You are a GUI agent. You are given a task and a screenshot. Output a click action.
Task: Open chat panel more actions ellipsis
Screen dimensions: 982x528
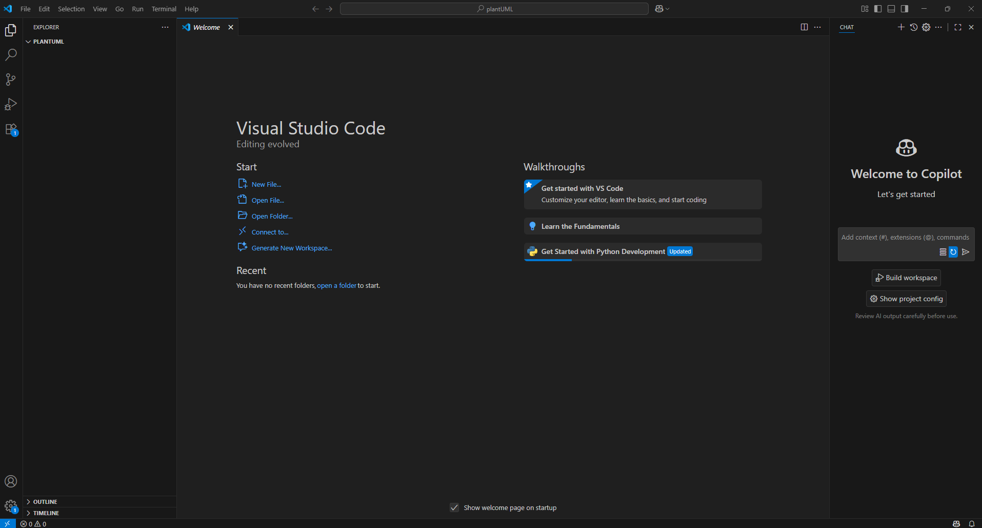click(x=938, y=27)
